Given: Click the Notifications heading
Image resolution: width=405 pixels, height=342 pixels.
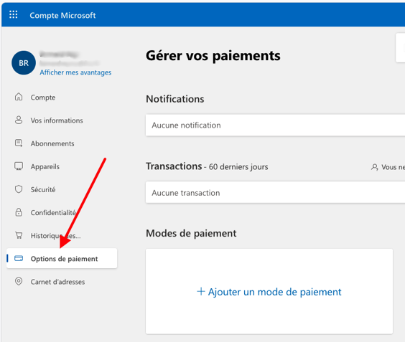Looking at the screenshot, I should (x=175, y=99).
